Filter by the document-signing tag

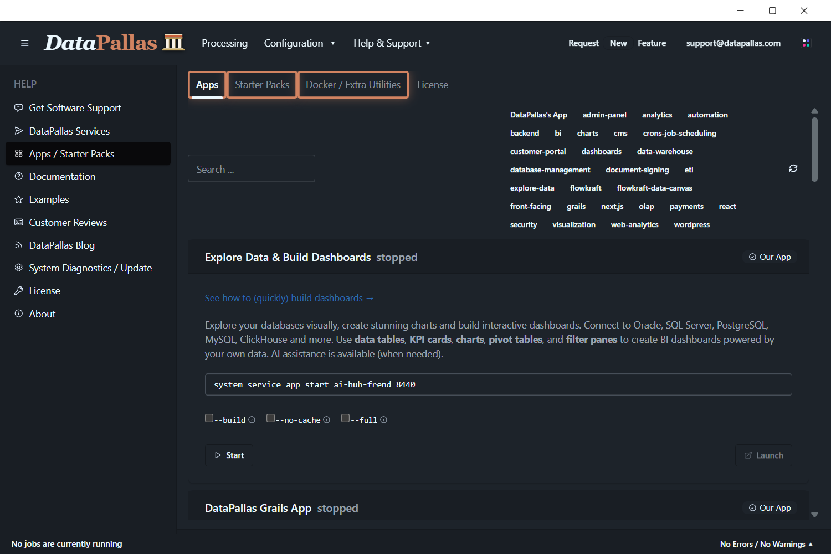click(x=637, y=170)
